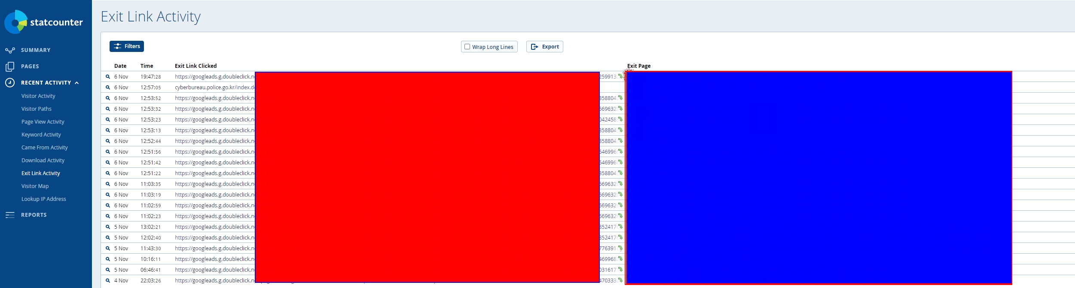This screenshot has width=1075, height=288.
Task: Click the Date column header
Action: (120, 66)
